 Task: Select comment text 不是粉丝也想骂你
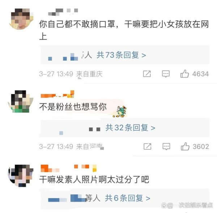click(x=73, y=107)
